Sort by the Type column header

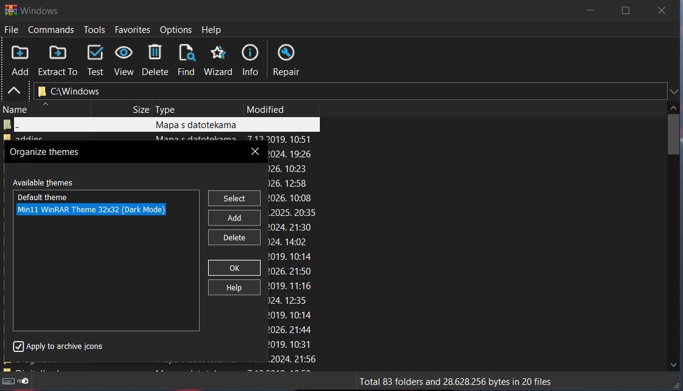point(197,109)
